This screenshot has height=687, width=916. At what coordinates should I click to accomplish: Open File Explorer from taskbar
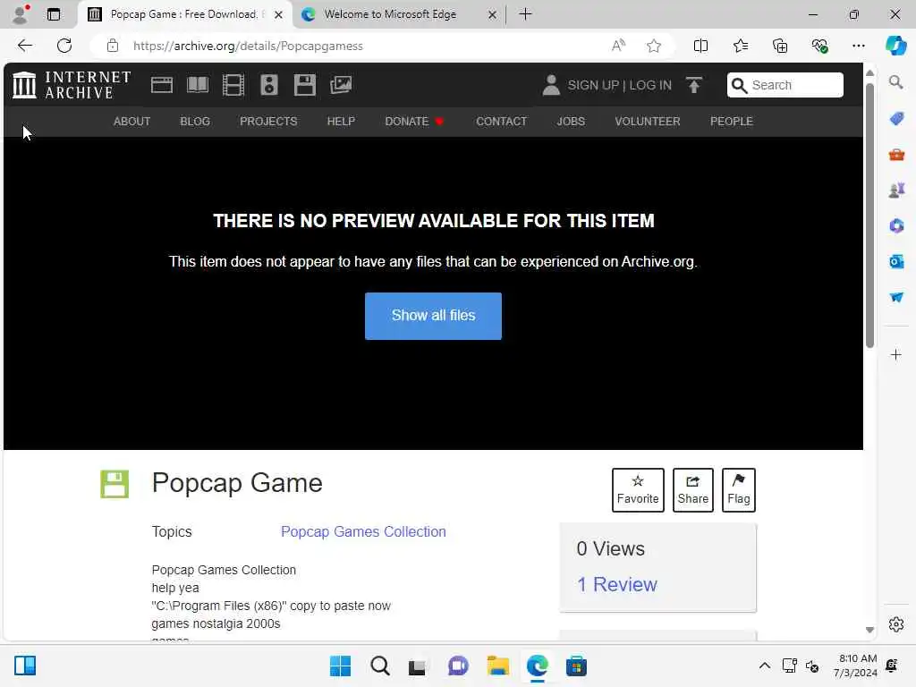(497, 666)
